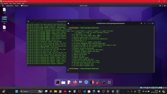The height and width of the screenshot is (94, 167).
Task: Click the root terminal title bar text
Action: (x=110, y=23)
